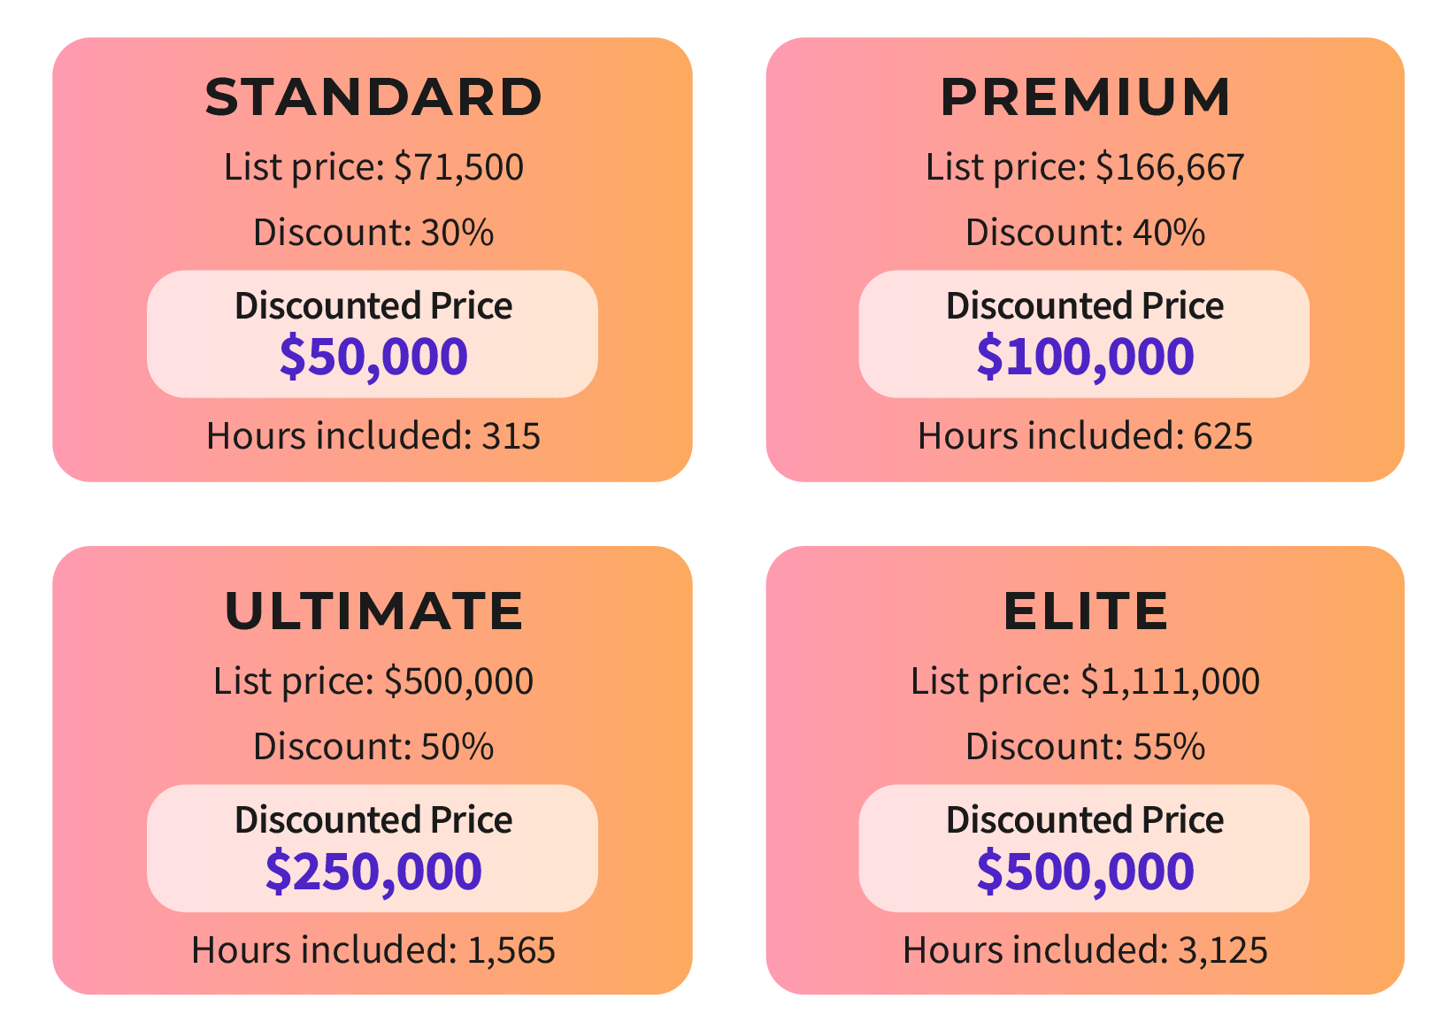1453x1030 pixels.
Task: Click the List price: $166,667 text
Action: 1085,167
